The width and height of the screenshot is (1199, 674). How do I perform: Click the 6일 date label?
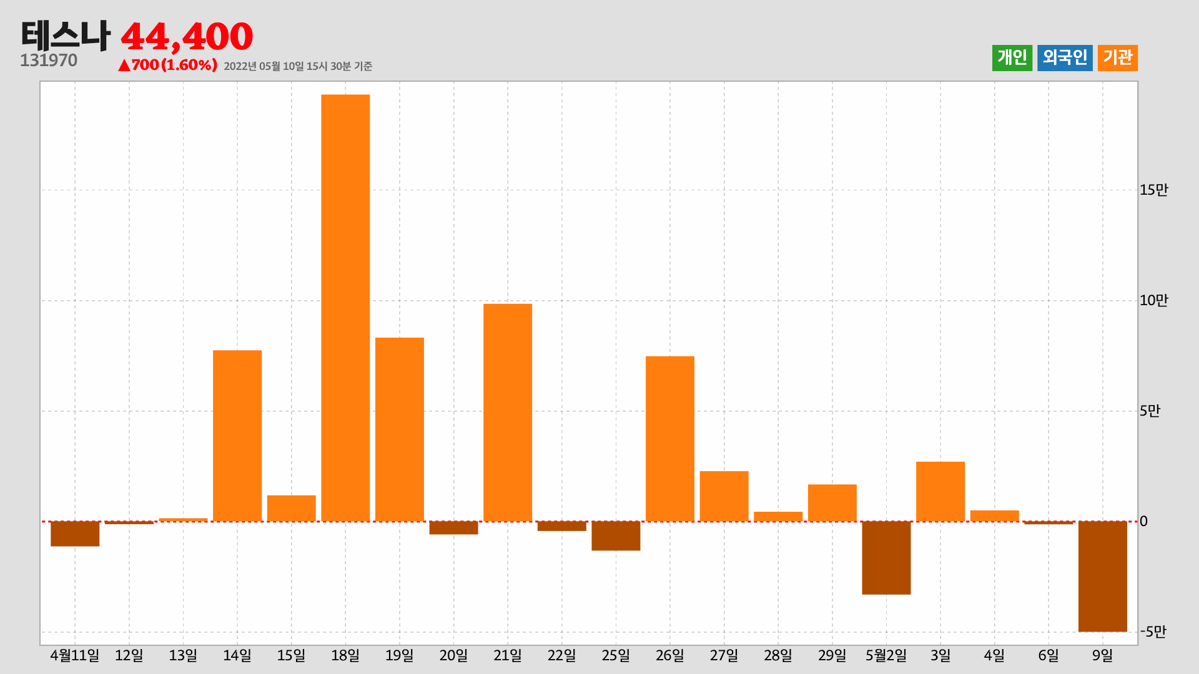tap(1049, 655)
